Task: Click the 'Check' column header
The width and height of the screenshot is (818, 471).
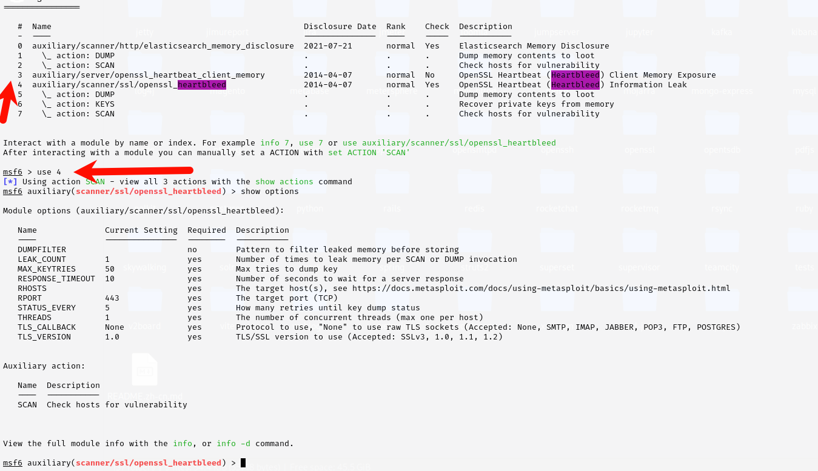Action: click(x=437, y=27)
